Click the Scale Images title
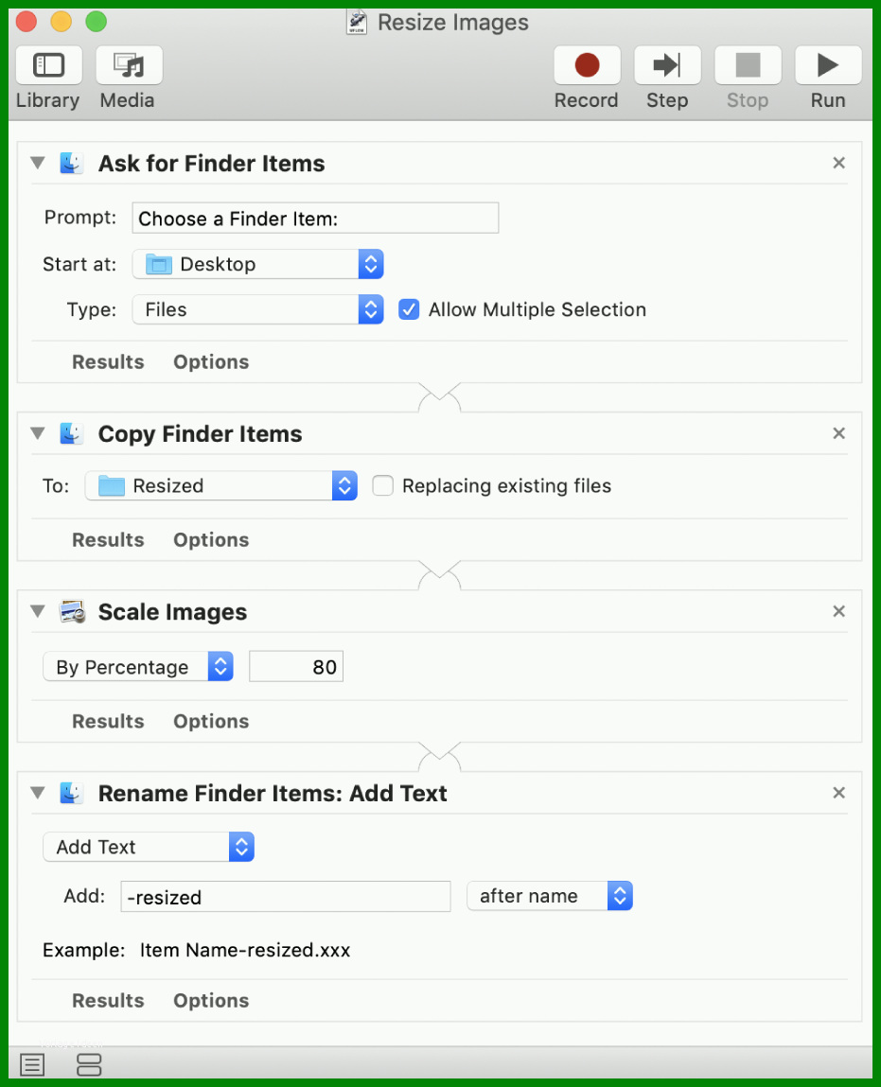This screenshot has width=881, height=1087. 172,612
